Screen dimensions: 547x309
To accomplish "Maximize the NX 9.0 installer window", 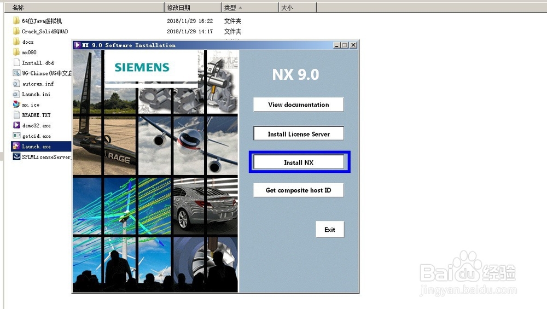I will pos(345,45).
